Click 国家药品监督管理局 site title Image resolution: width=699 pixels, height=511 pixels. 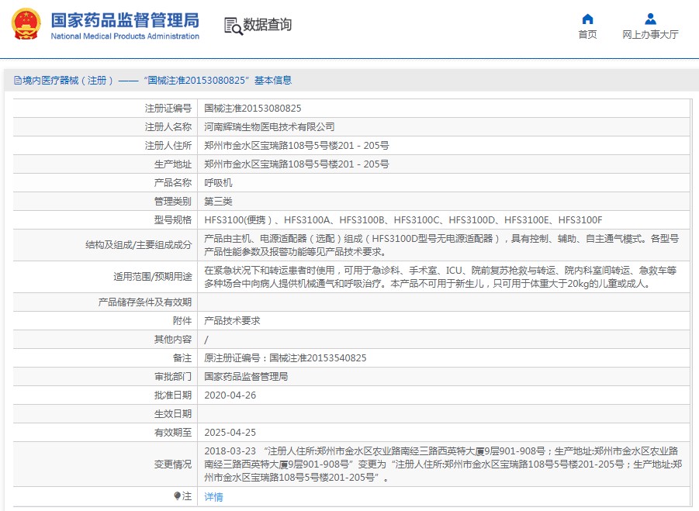(x=125, y=20)
